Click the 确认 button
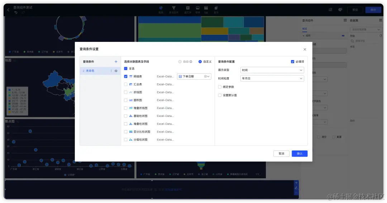Image resolution: width=387 pixels, height=203 pixels. (299, 154)
